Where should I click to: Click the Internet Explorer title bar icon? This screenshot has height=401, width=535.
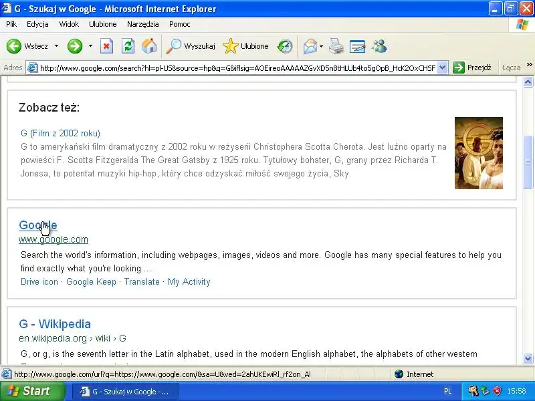point(7,8)
